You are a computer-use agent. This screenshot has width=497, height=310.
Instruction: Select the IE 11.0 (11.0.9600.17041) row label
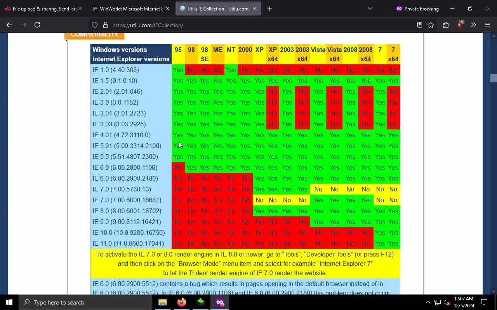[x=129, y=243]
